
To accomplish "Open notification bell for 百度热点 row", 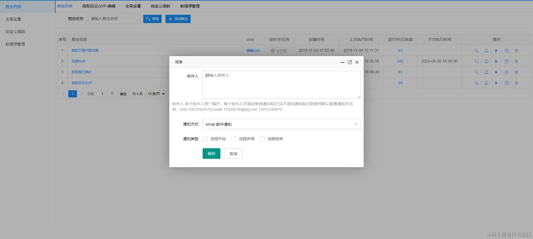I will coord(486,61).
